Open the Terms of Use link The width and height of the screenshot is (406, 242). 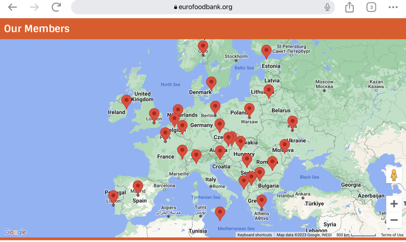pyautogui.click(x=392, y=235)
